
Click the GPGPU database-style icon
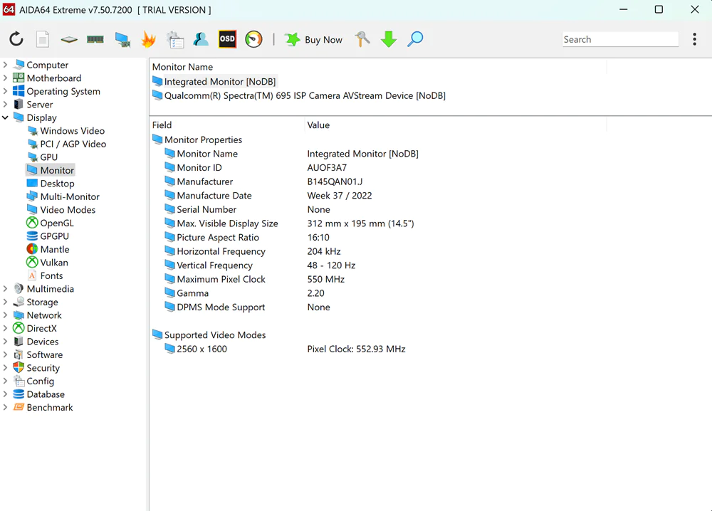32,236
